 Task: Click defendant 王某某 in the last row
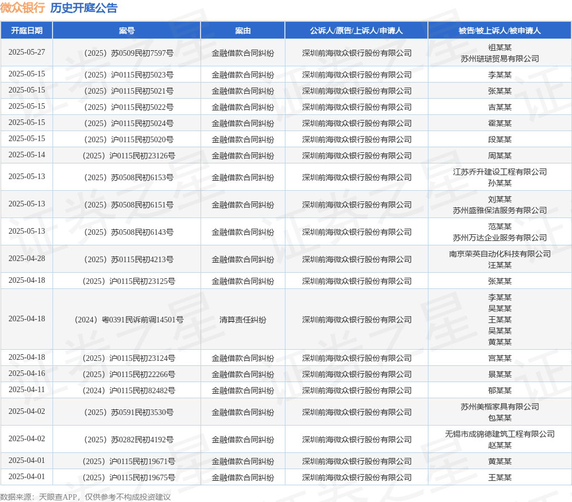point(500,477)
